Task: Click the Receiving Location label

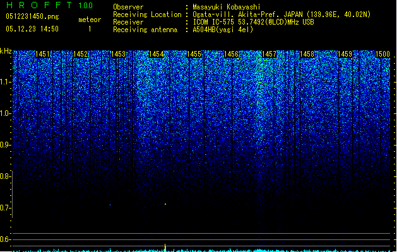Action: coord(147,14)
